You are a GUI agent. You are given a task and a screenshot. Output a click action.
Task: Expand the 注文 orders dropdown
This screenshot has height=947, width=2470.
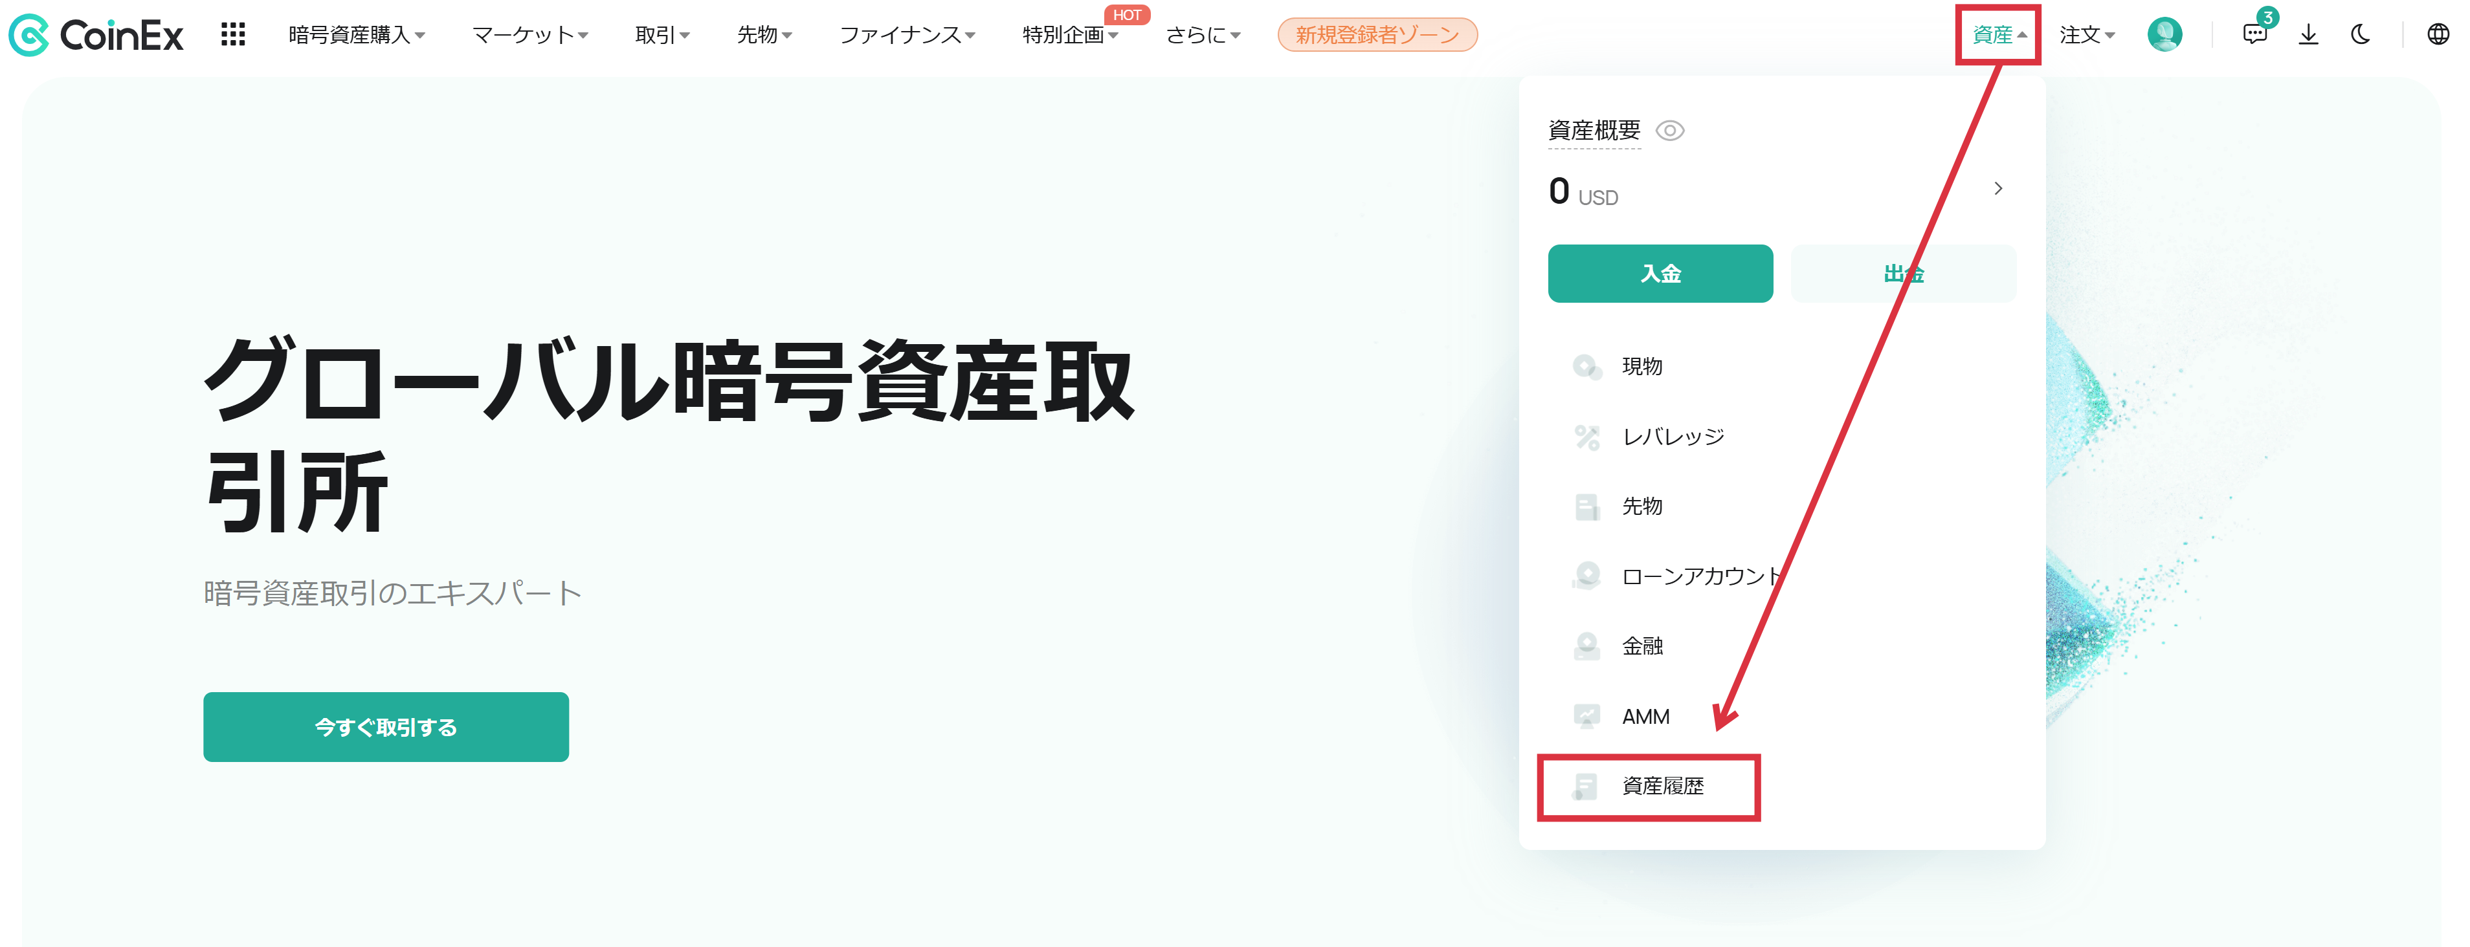coord(2087,34)
